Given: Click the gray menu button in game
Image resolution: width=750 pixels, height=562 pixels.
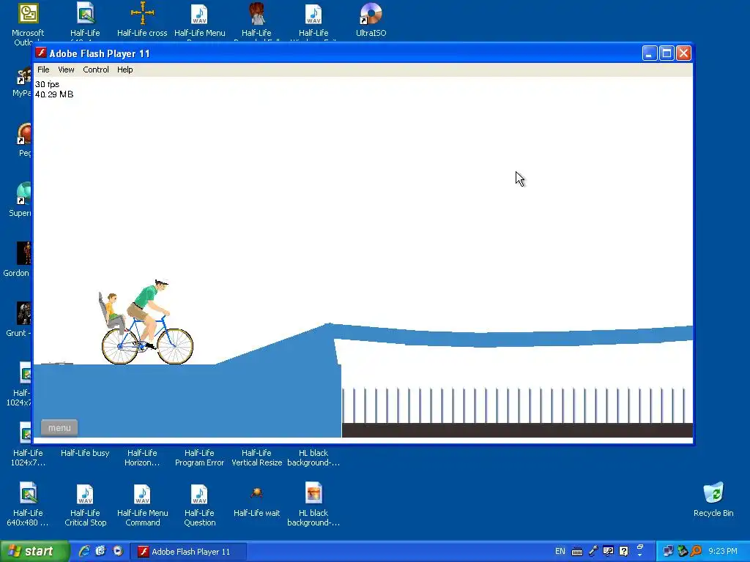Looking at the screenshot, I should pyautogui.click(x=59, y=427).
